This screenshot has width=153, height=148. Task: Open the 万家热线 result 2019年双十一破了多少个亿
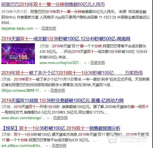click(x=72, y=73)
